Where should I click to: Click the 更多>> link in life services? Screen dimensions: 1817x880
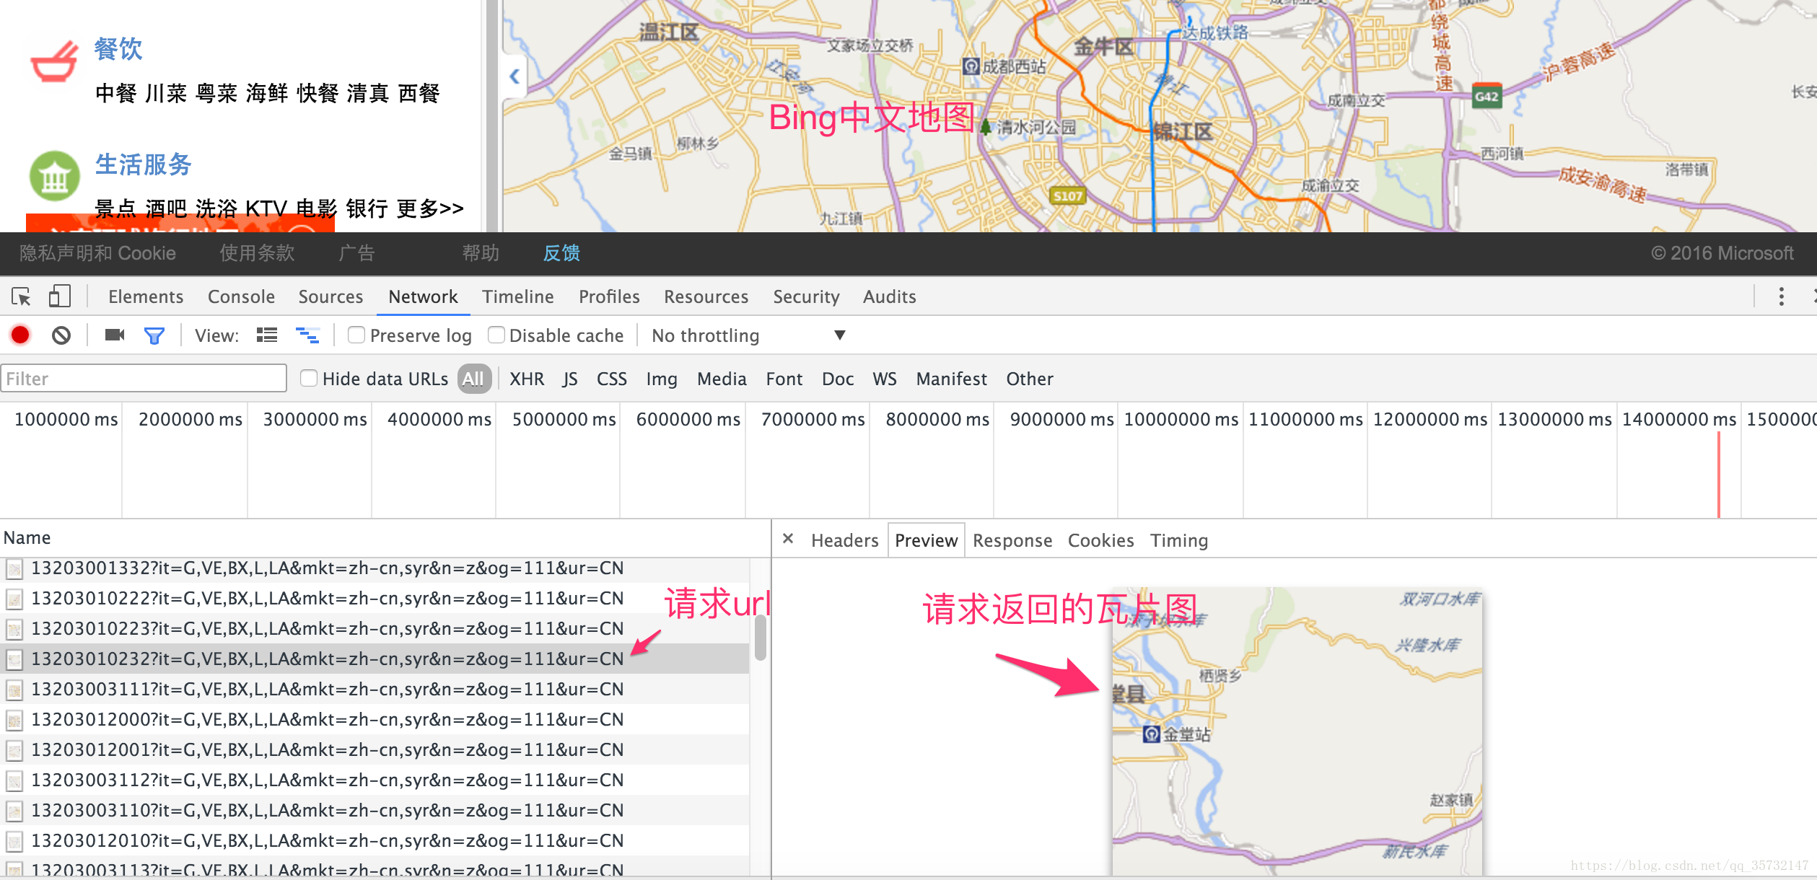[430, 208]
